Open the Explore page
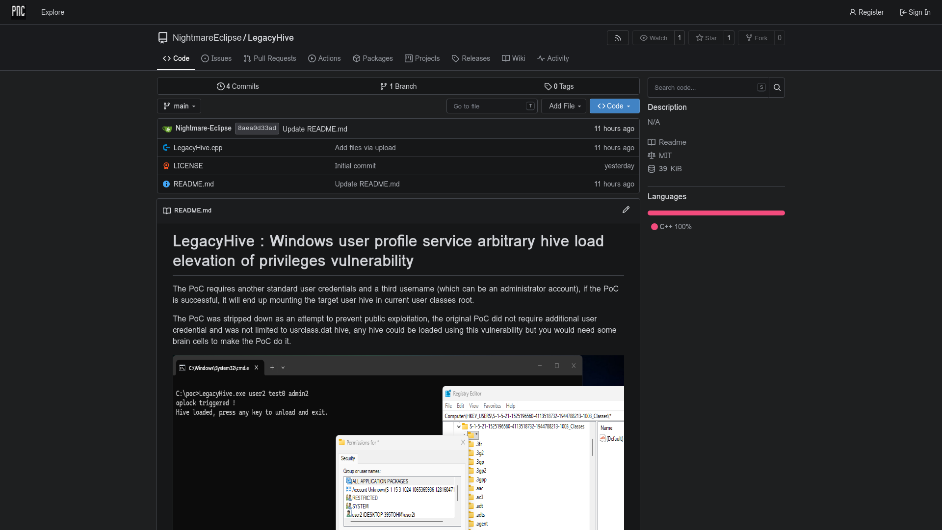This screenshot has width=942, height=530. (x=52, y=12)
